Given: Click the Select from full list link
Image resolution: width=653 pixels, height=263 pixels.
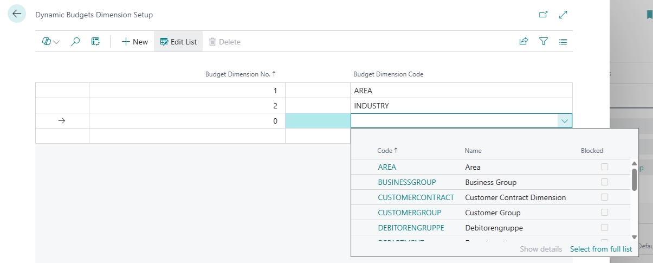Looking at the screenshot, I should tap(600, 249).
